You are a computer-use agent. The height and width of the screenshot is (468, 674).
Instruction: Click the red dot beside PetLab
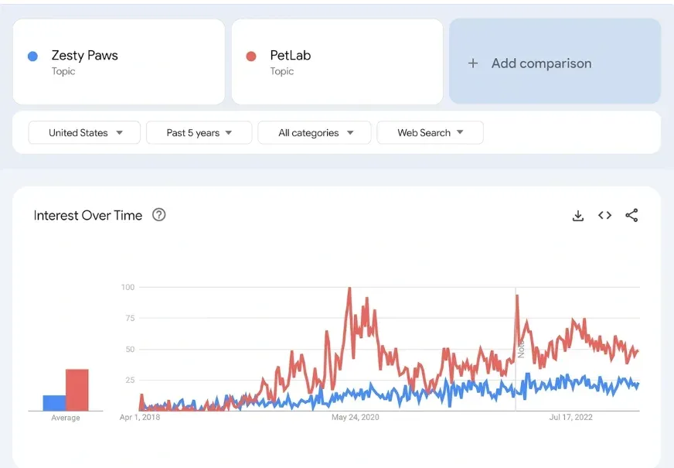(x=250, y=56)
